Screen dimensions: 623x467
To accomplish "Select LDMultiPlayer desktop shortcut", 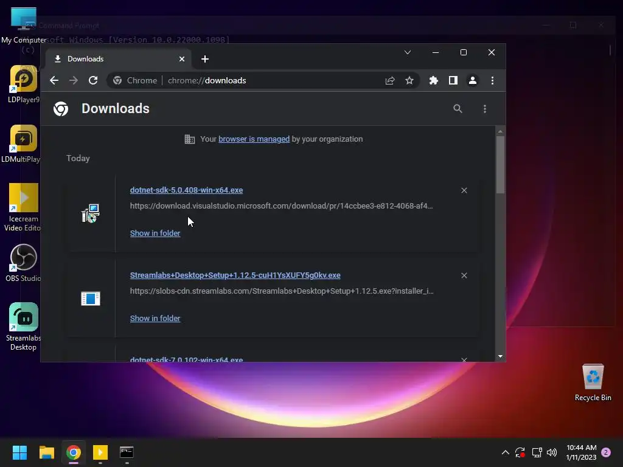I will point(23,144).
